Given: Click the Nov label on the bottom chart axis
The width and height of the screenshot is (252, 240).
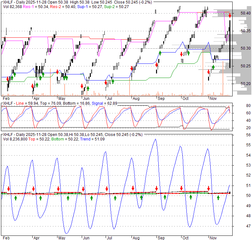Looking at the screenshot, I should 213,238.
